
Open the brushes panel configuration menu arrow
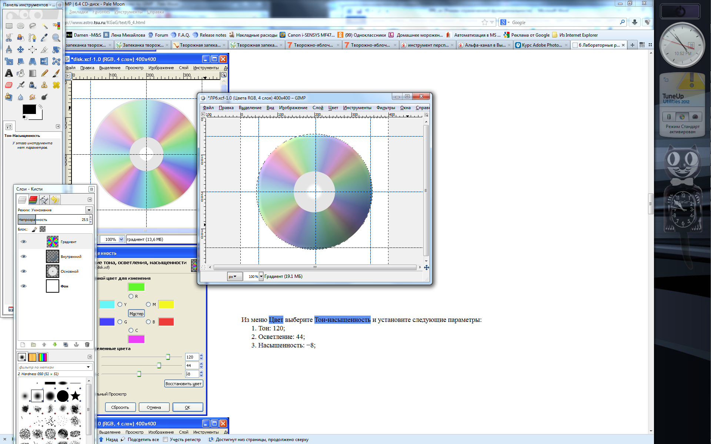click(90, 357)
